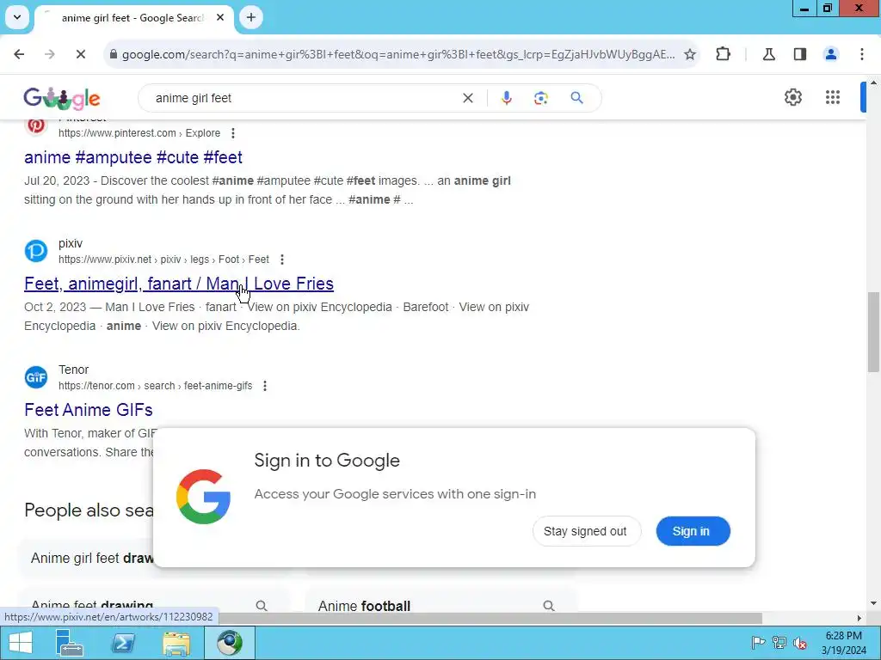Image resolution: width=881 pixels, height=660 pixels.
Task: Click the tenor.com breadcrumb URL
Action: coord(155,386)
